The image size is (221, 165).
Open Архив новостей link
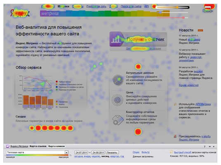(188, 85)
